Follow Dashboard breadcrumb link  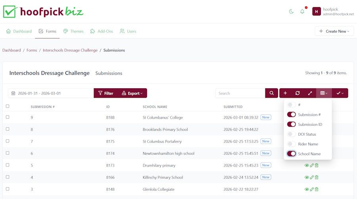[12, 50]
